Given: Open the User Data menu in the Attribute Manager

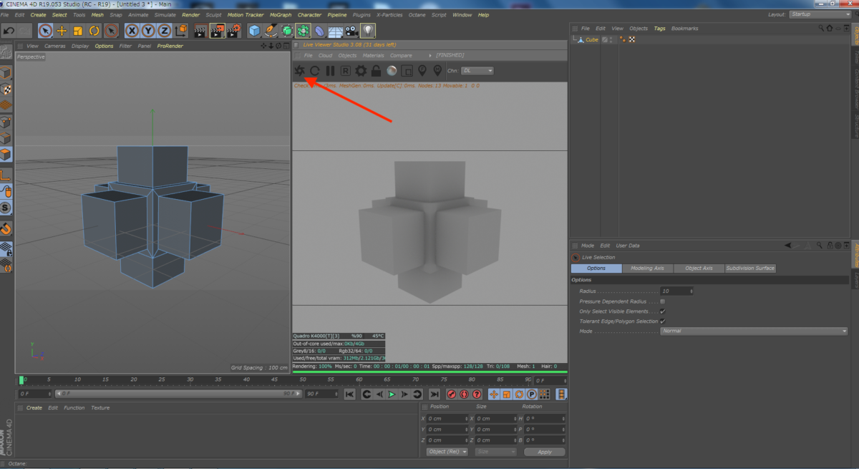Looking at the screenshot, I should coord(628,246).
